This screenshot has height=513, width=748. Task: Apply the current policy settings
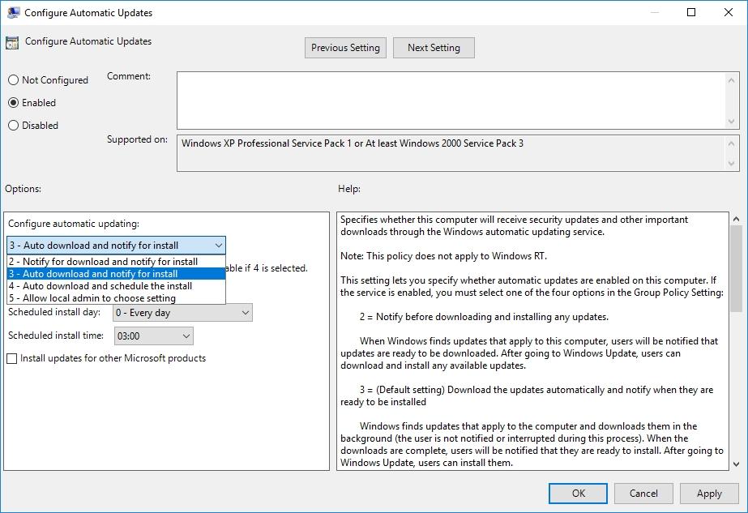708,493
